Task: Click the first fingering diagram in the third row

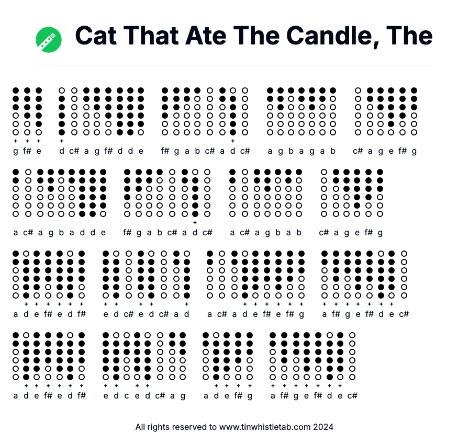Action: 16,275
